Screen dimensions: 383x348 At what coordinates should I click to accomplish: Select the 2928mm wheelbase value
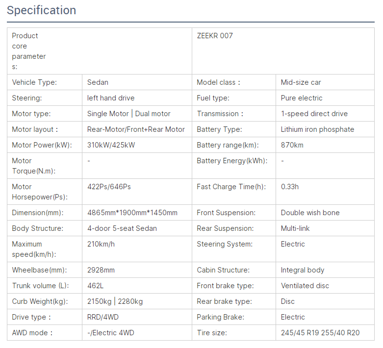click(x=101, y=270)
